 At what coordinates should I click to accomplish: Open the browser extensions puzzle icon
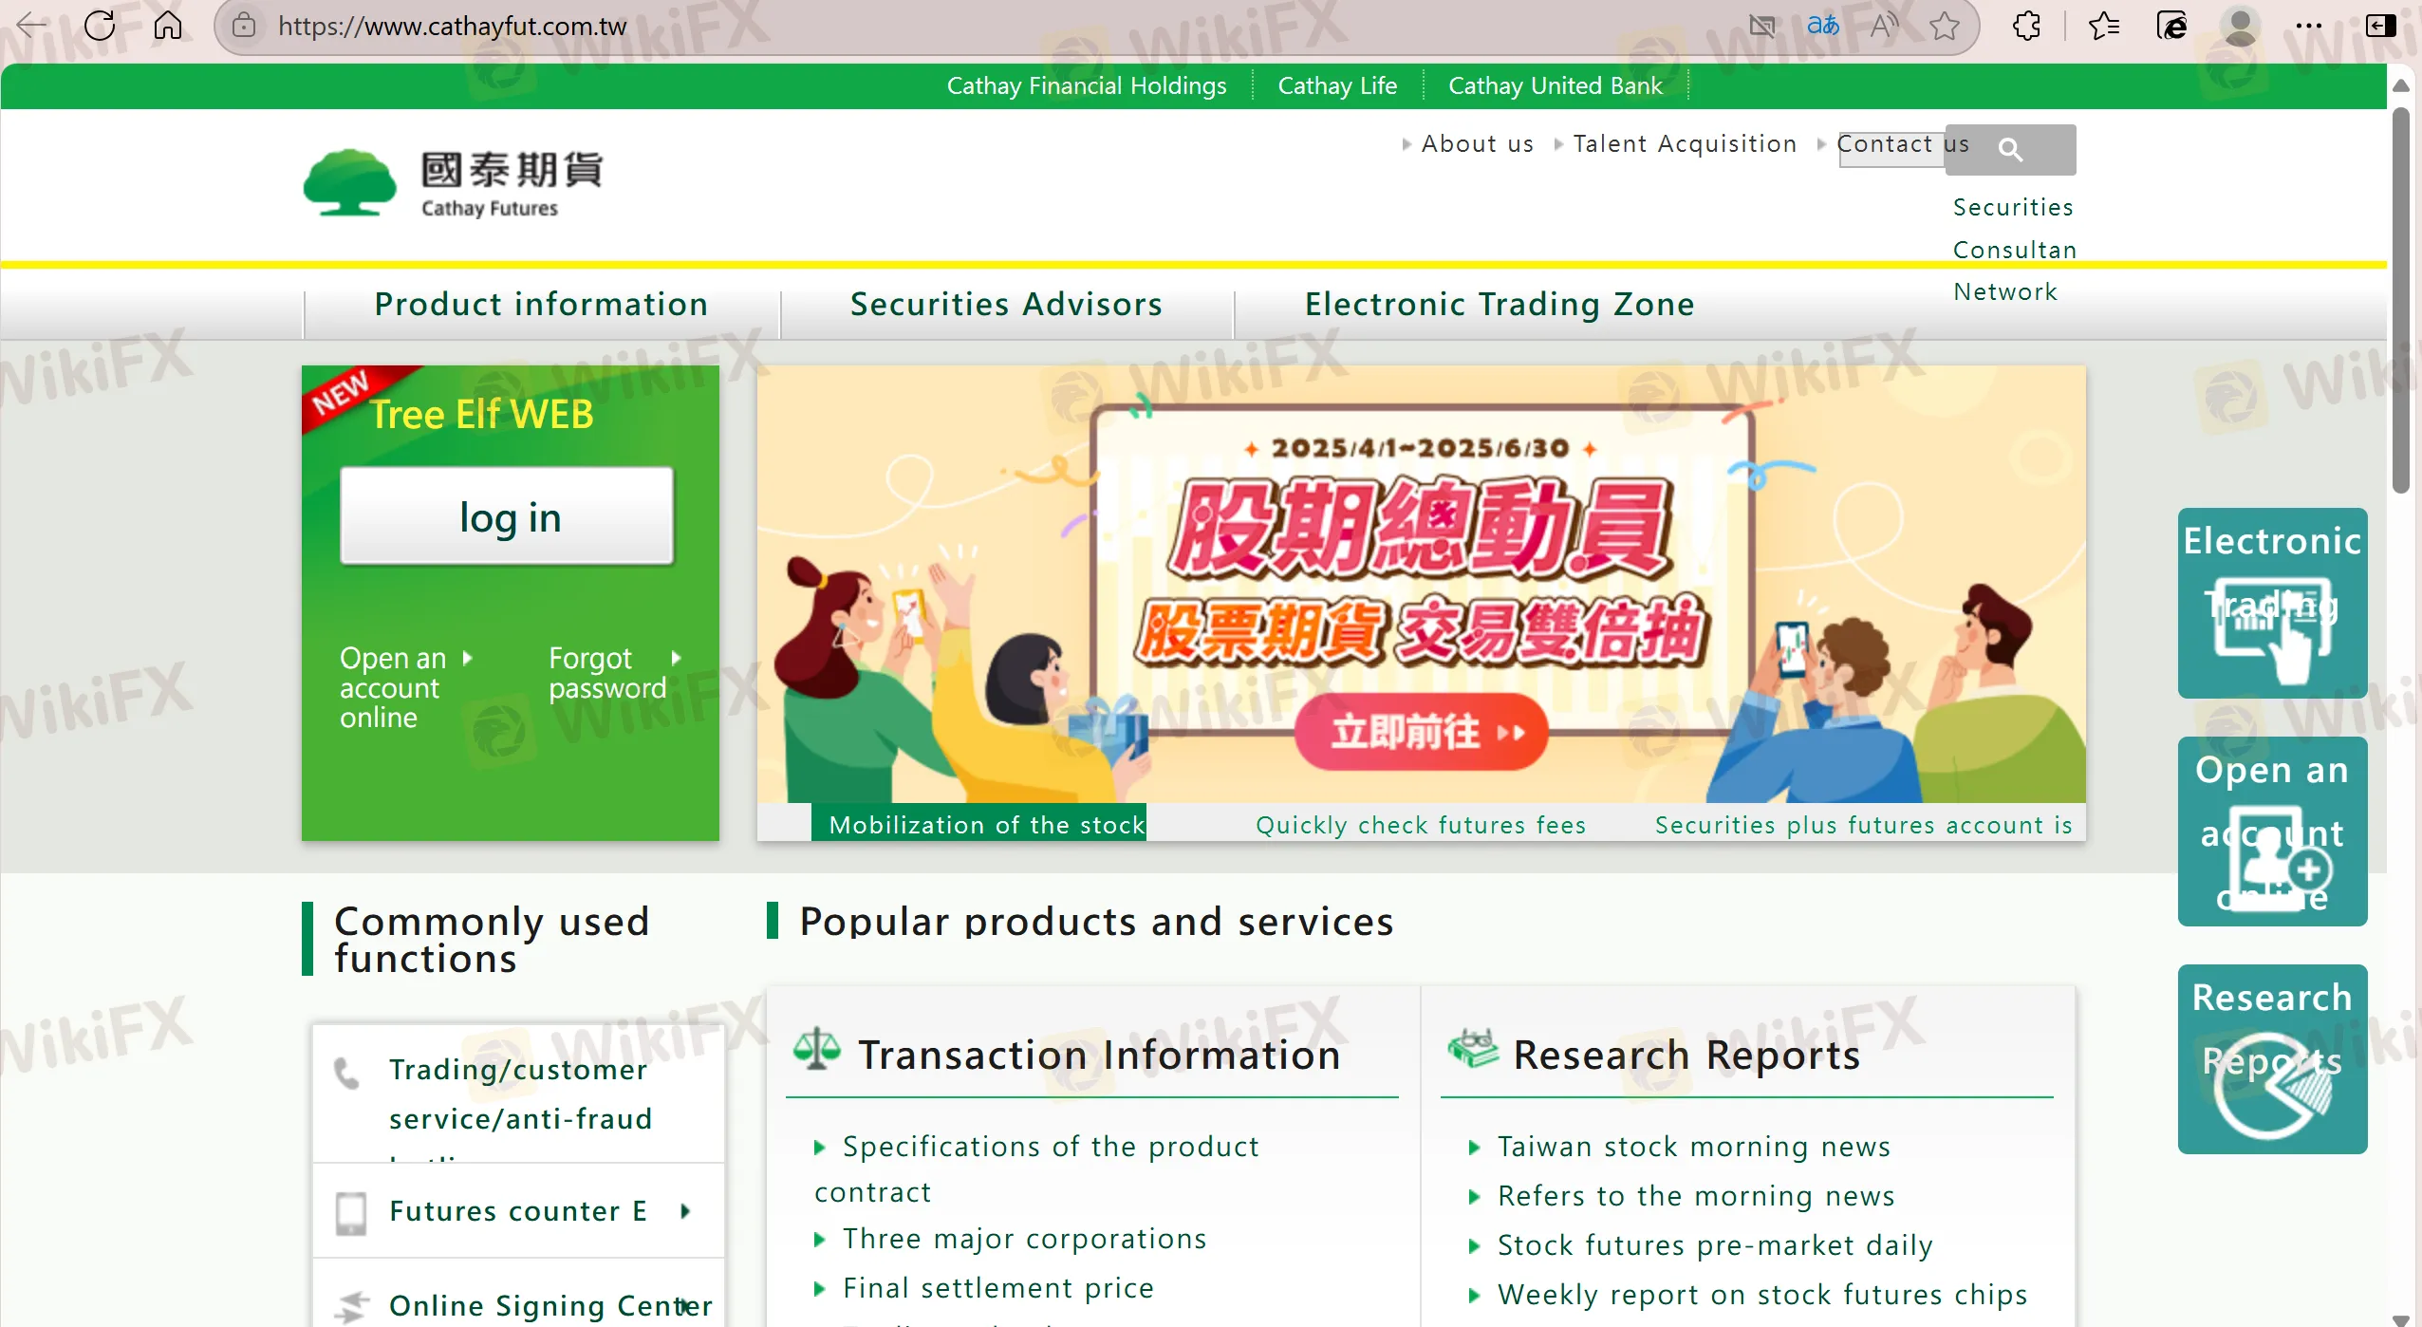click(2026, 26)
